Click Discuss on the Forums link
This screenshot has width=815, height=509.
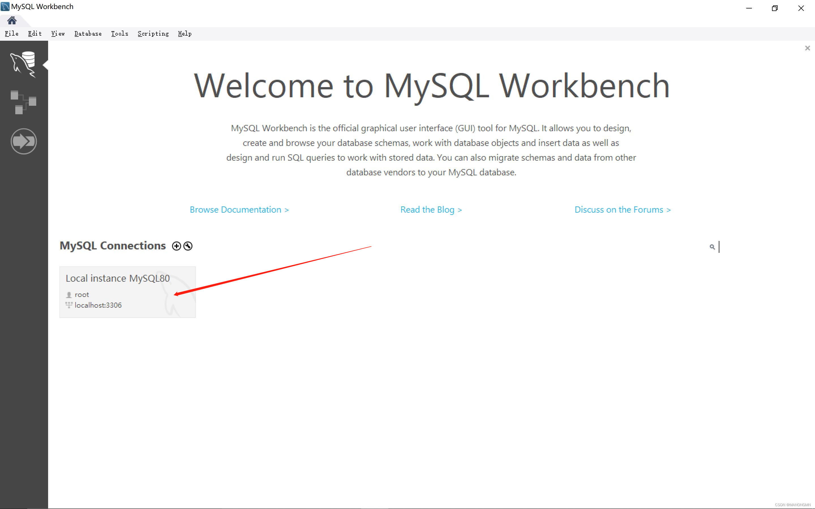[622, 210]
